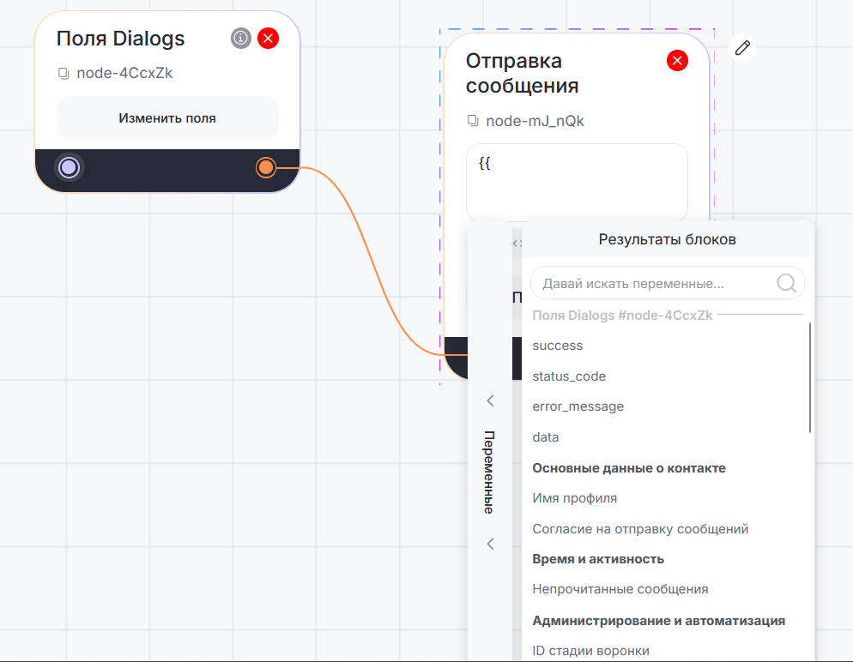Click the lower left chevron arrow

(491, 544)
